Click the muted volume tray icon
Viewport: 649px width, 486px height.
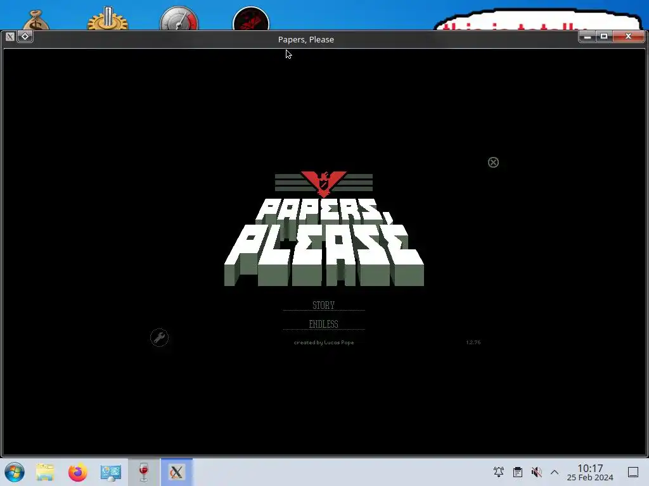click(536, 472)
